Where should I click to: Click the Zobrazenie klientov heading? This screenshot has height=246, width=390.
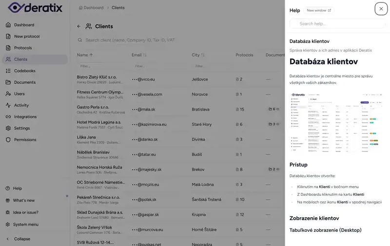314,218
